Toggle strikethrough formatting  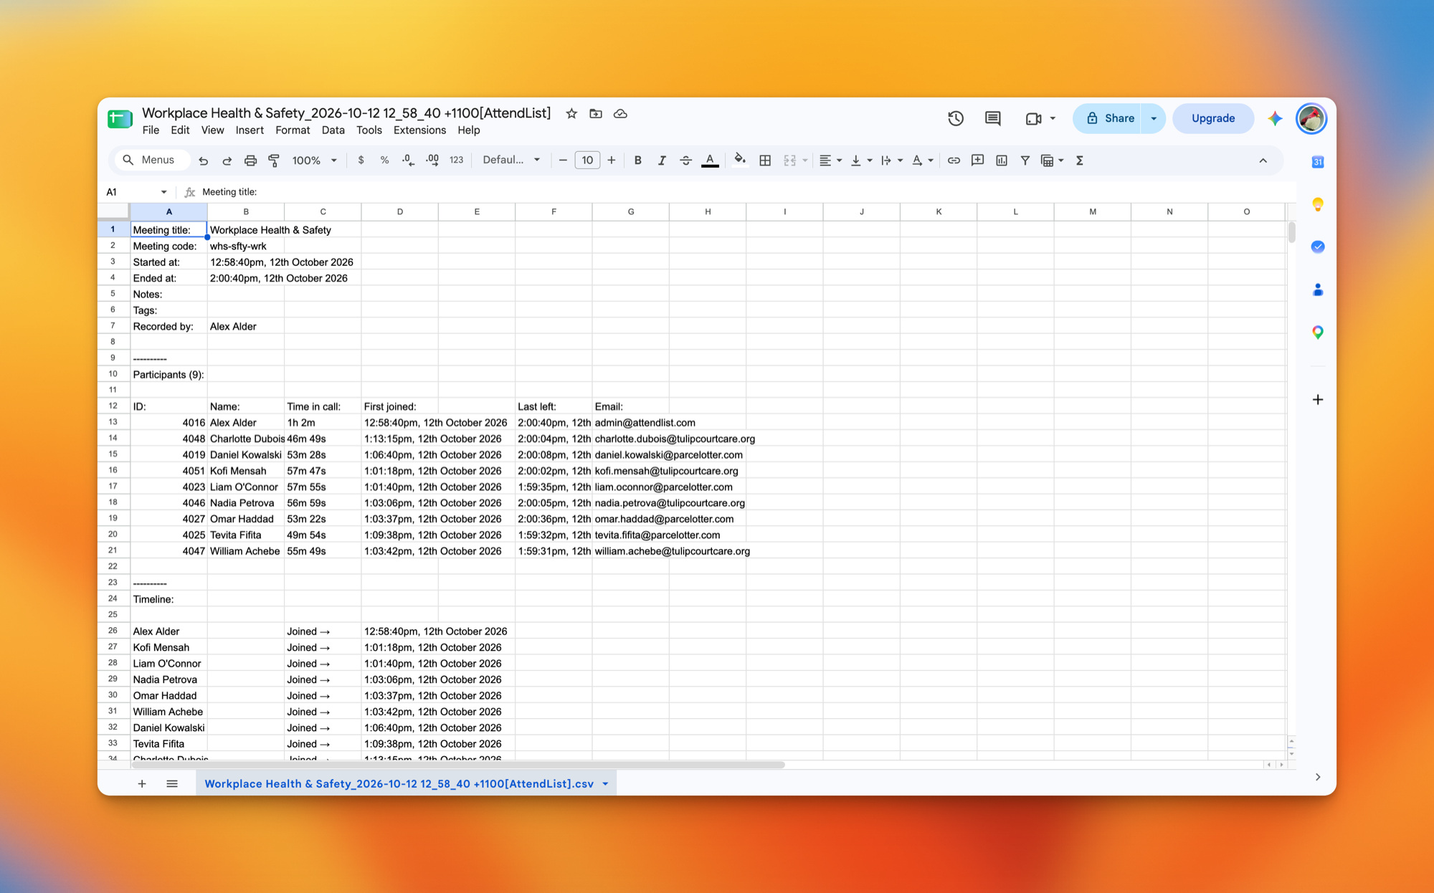685,161
